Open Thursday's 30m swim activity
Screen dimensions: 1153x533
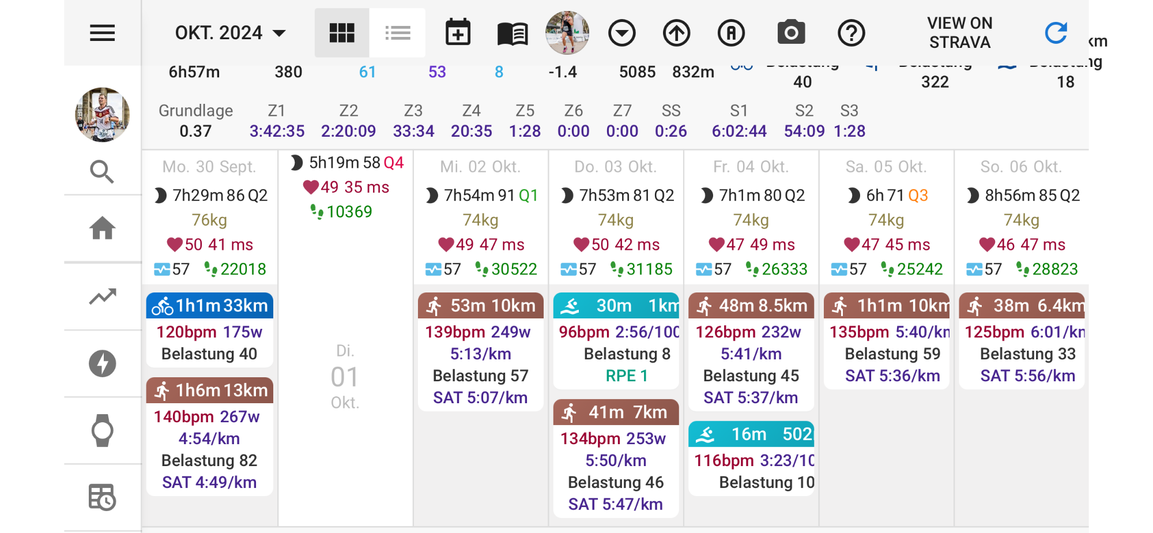[x=616, y=306]
